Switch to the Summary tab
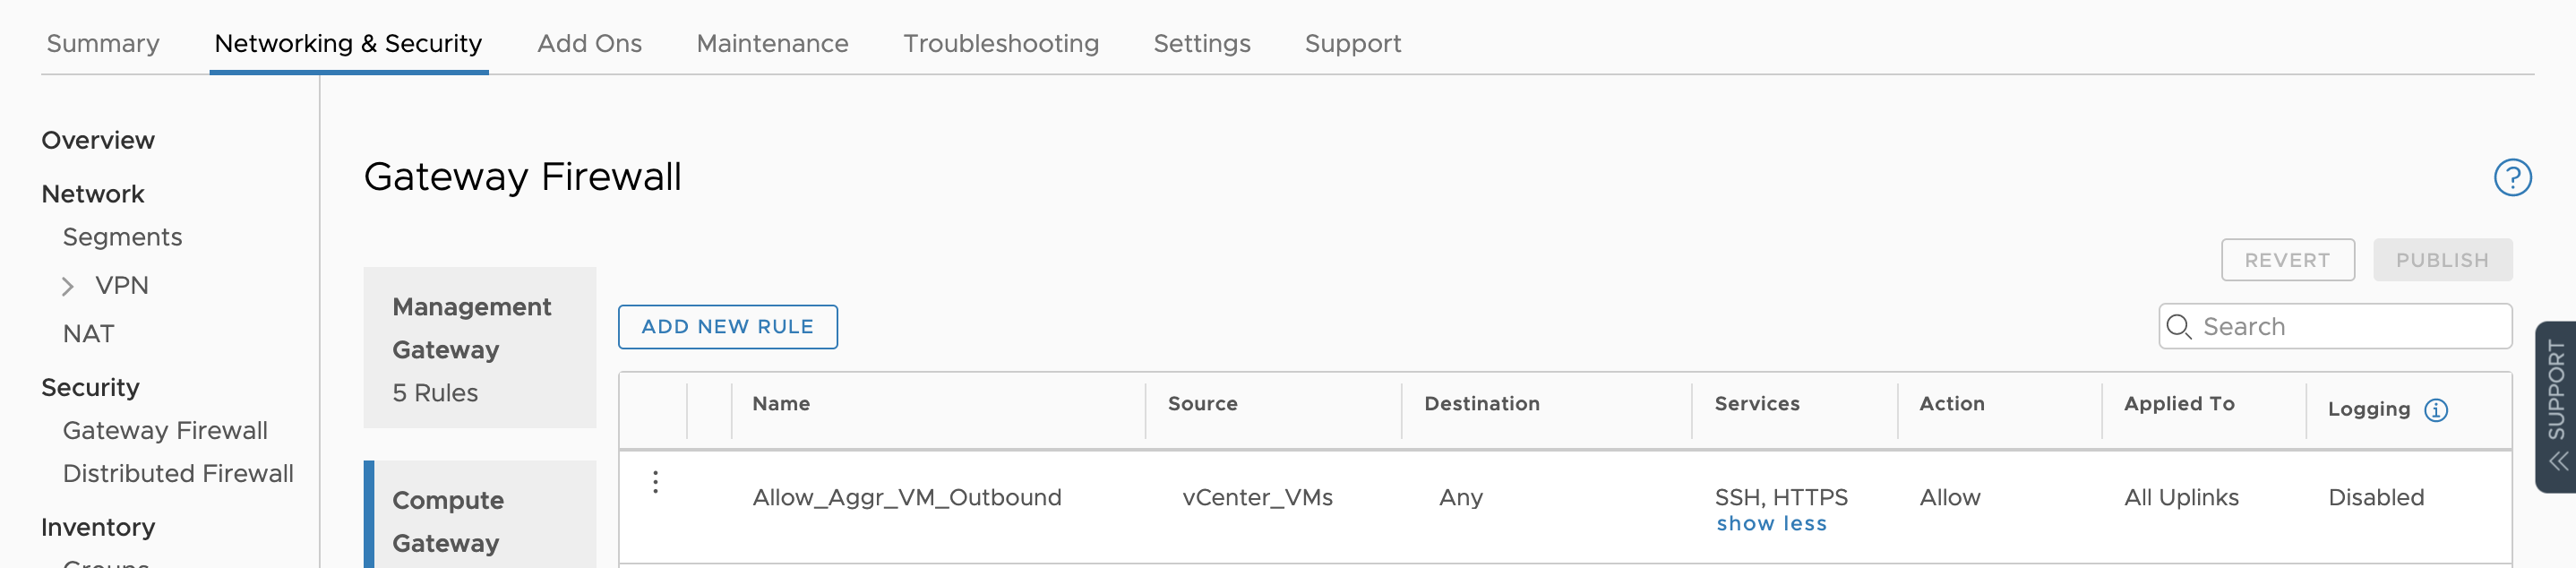The width and height of the screenshot is (2576, 568). [x=101, y=43]
